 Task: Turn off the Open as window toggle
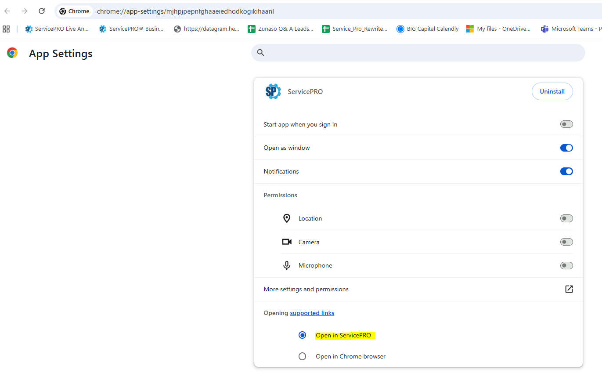point(566,148)
